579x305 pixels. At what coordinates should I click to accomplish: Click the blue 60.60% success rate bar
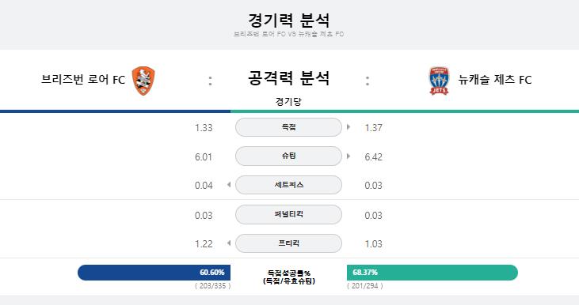[x=154, y=273]
